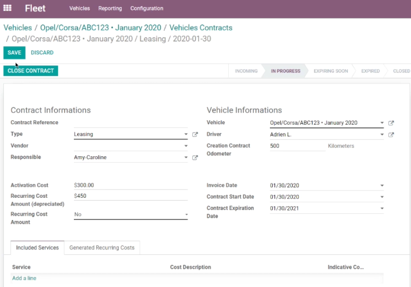This screenshot has width=411, height=287.
Task: Set status to Expired
Action: (370, 71)
